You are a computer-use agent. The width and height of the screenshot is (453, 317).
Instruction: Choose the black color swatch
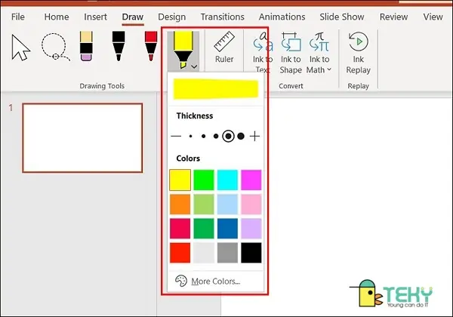251,253
